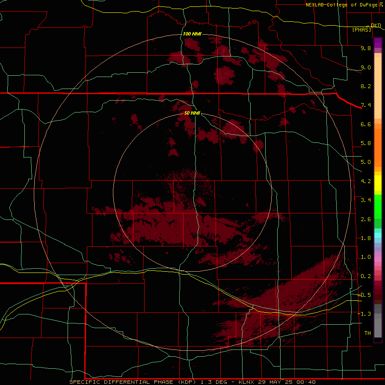This screenshot has width=385, height=385.
Task: Click the 6.6 scale value
Action: click(366, 124)
